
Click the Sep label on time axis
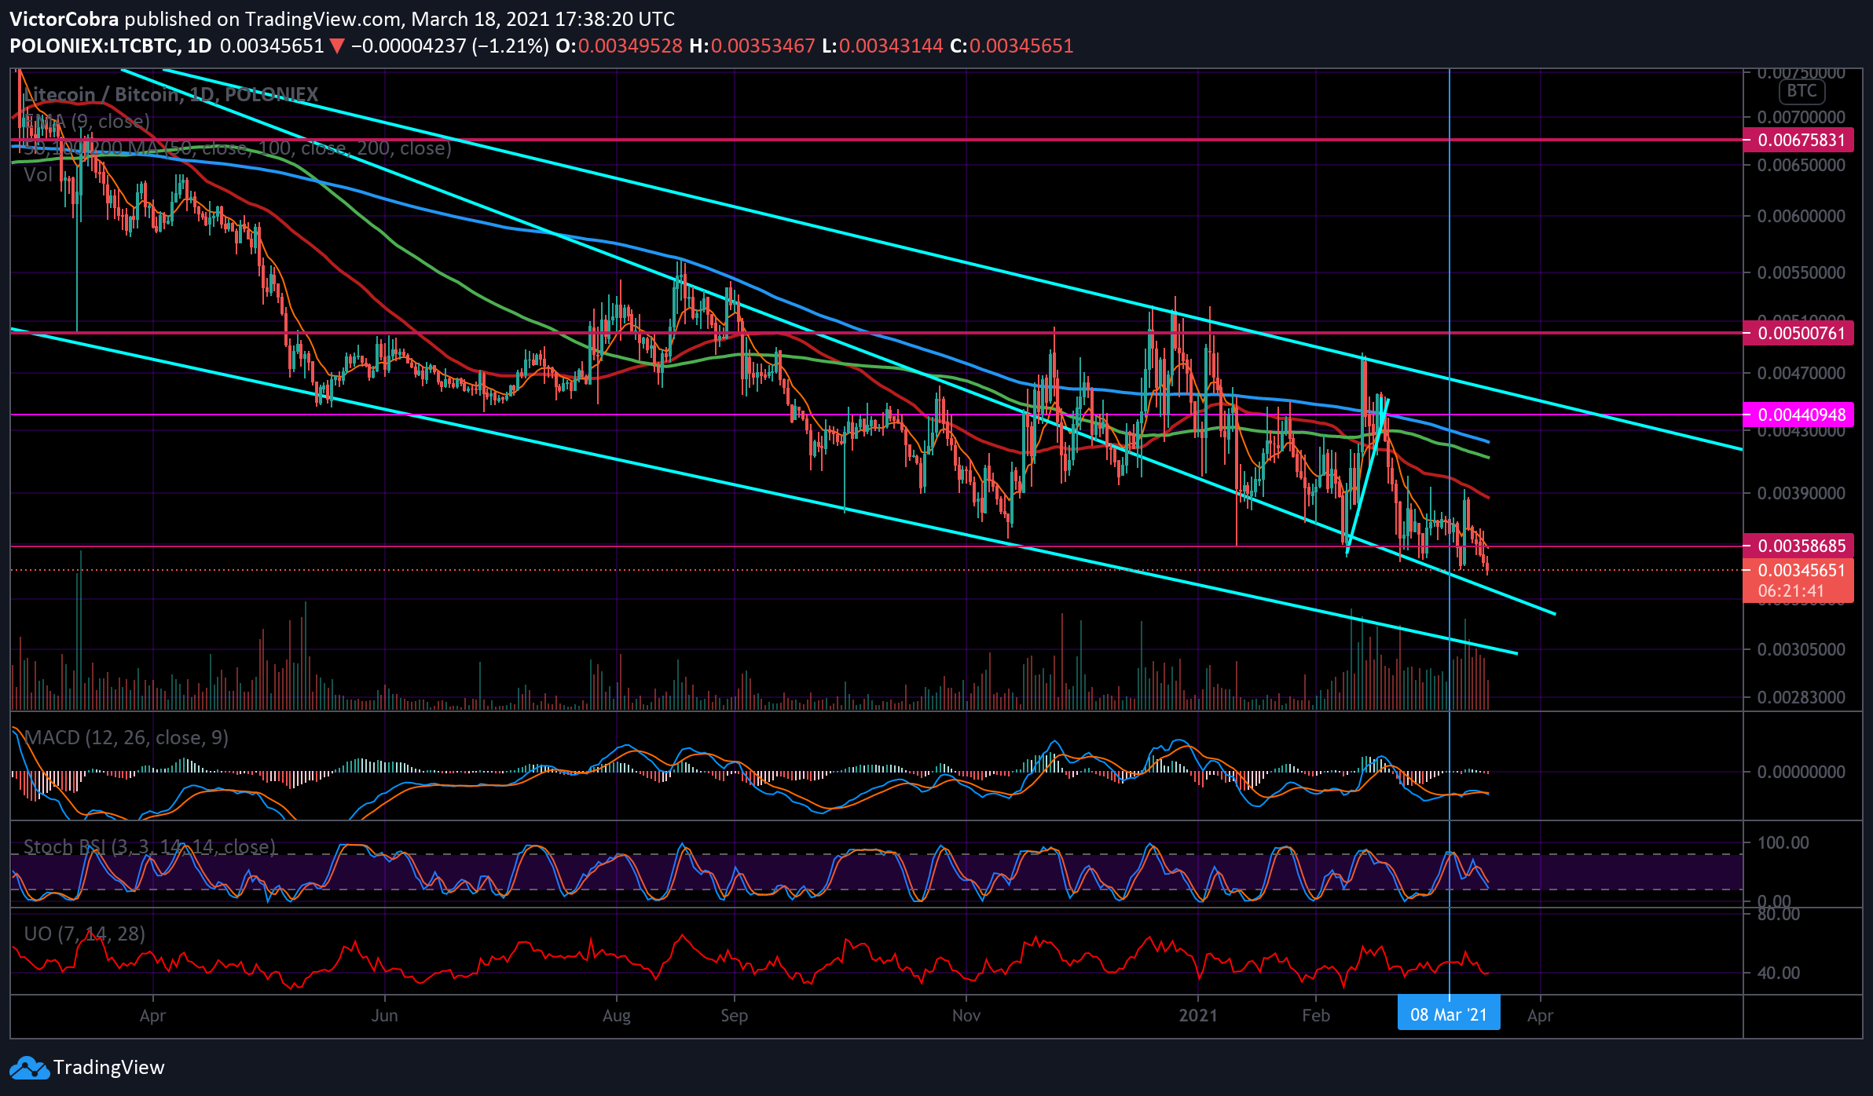tap(734, 1015)
